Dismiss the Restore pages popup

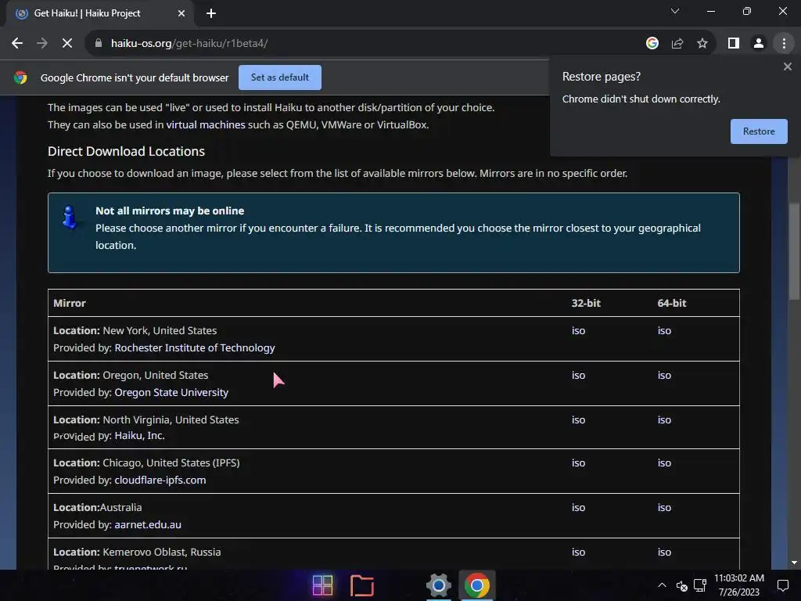pyautogui.click(x=787, y=67)
